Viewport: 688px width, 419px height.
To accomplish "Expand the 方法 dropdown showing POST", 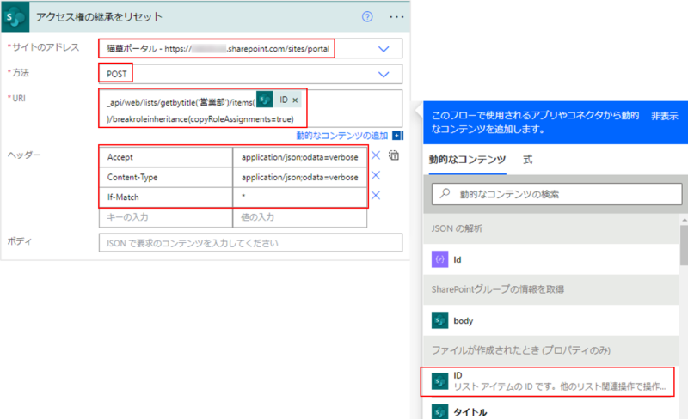I will tap(384, 73).
